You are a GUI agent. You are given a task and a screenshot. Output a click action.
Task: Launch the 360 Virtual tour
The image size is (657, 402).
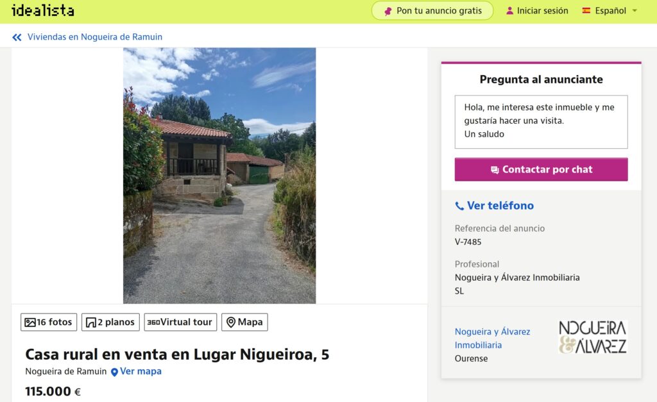(180, 322)
